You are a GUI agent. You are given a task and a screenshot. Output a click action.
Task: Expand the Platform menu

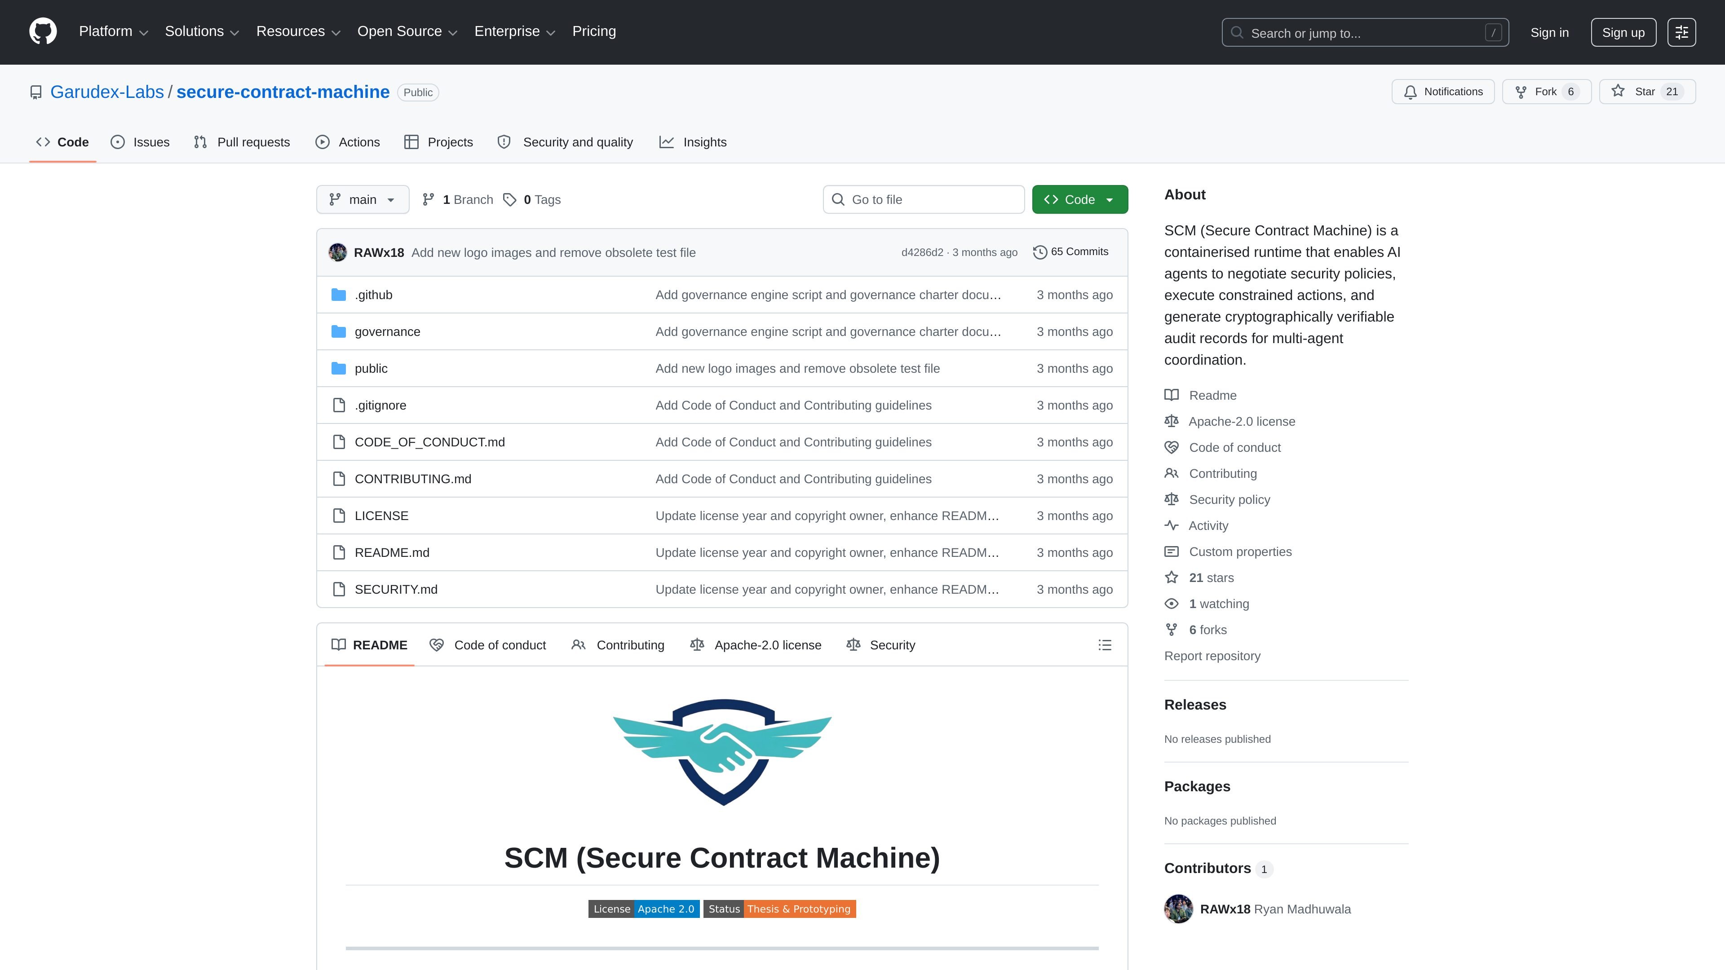113,31
